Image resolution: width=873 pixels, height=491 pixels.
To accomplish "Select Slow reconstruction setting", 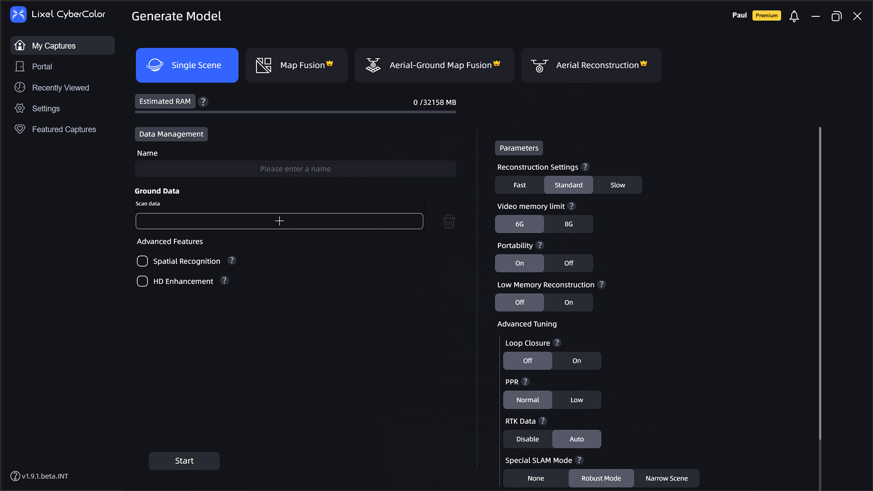I will pos(617,185).
